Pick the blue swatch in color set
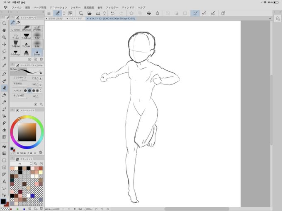The width and height of the screenshot is (282, 211). [32, 196]
